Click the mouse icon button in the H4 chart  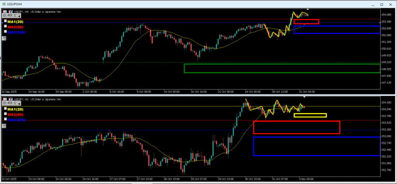[x=4, y=38]
